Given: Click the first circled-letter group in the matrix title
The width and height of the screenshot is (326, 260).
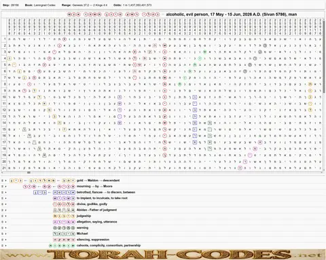Looking at the screenshot, I should coord(74,14).
